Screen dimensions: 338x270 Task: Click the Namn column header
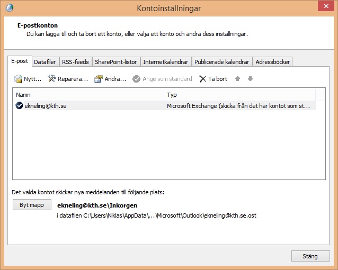coord(88,95)
